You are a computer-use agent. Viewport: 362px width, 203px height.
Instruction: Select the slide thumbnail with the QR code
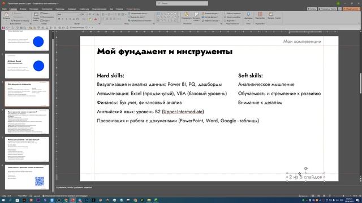[27, 176]
